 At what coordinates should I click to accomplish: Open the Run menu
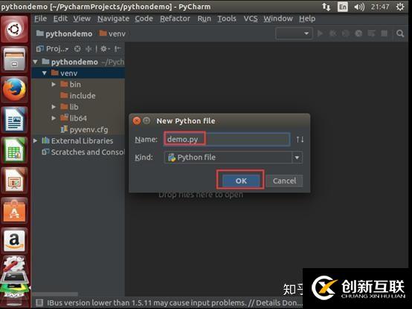point(205,19)
